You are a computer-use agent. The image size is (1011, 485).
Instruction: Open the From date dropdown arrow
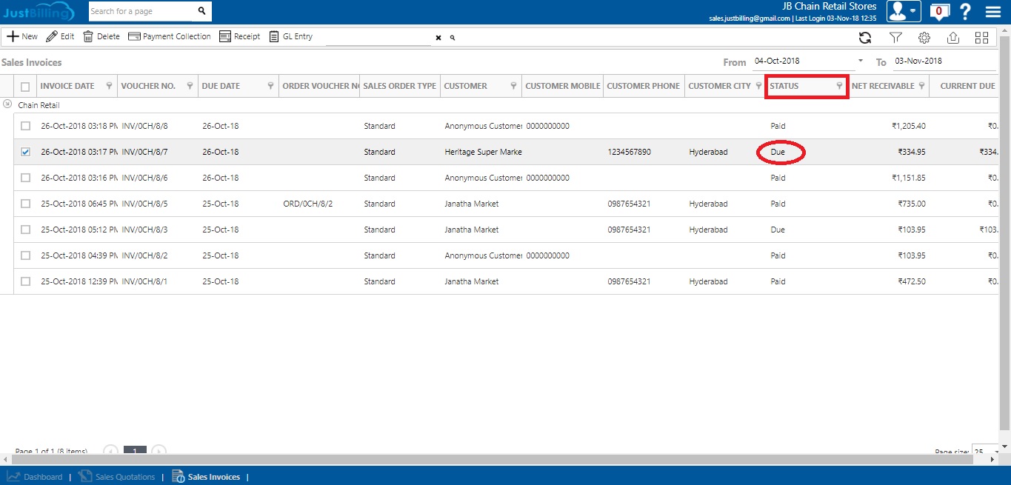pyautogui.click(x=861, y=61)
